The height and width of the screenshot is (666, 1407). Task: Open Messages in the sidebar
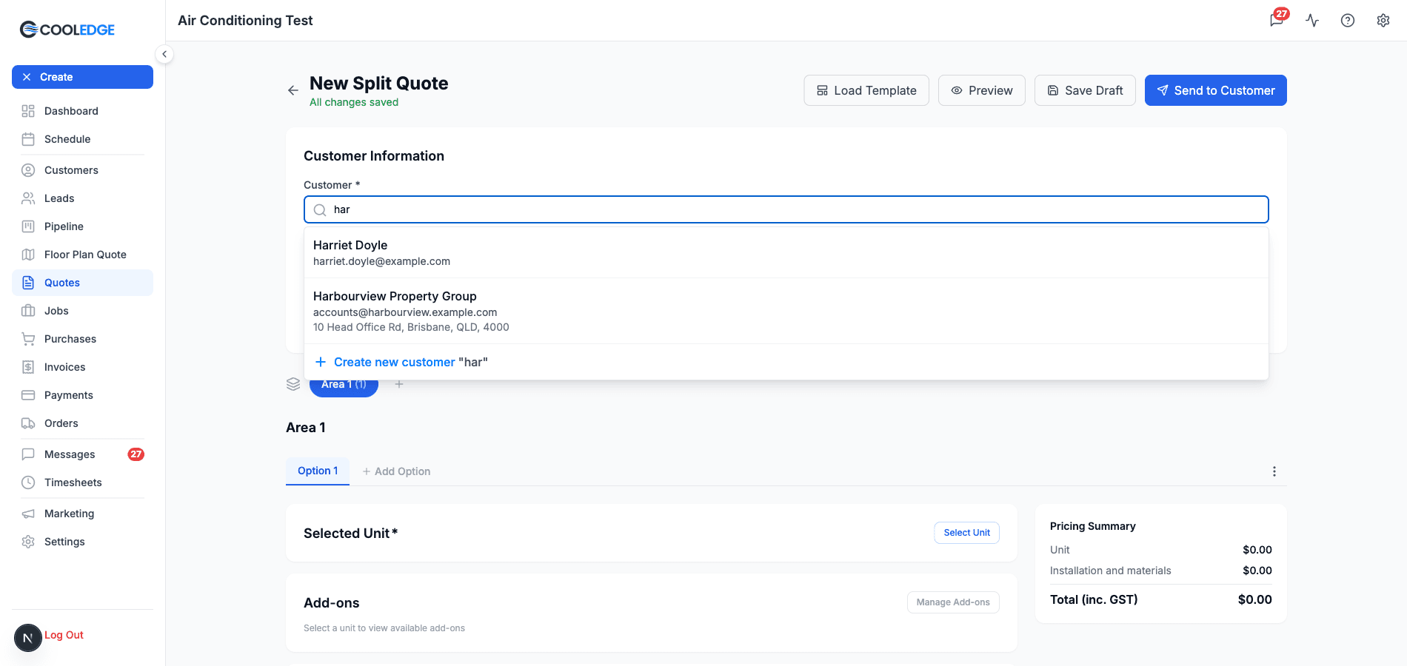(x=82, y=454)
